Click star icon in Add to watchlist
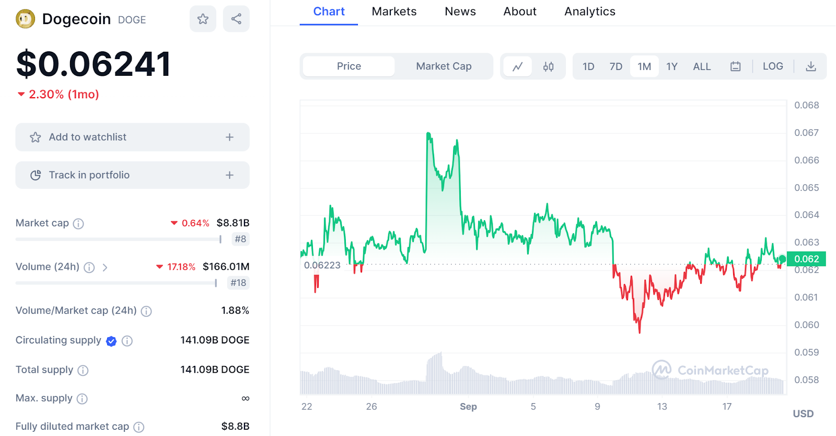Screen dimensions: 836x436 36,137
